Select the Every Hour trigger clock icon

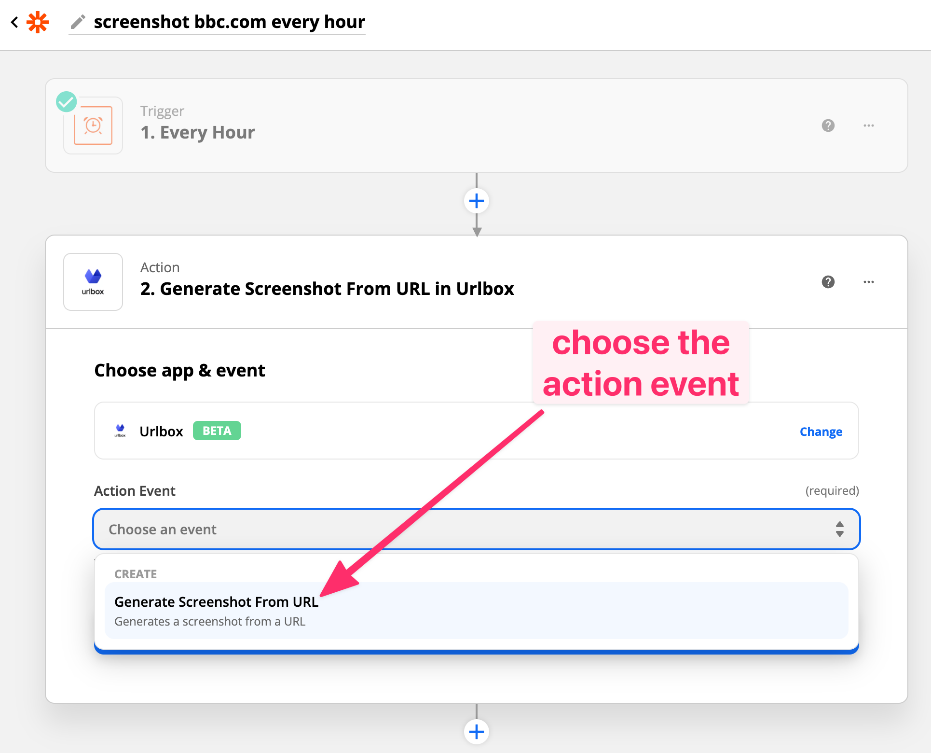93,125
